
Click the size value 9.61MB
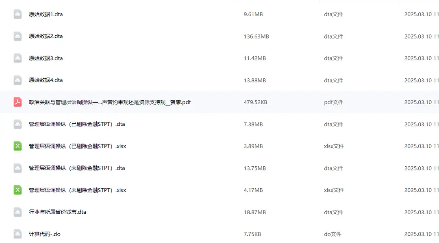(253, 14)
